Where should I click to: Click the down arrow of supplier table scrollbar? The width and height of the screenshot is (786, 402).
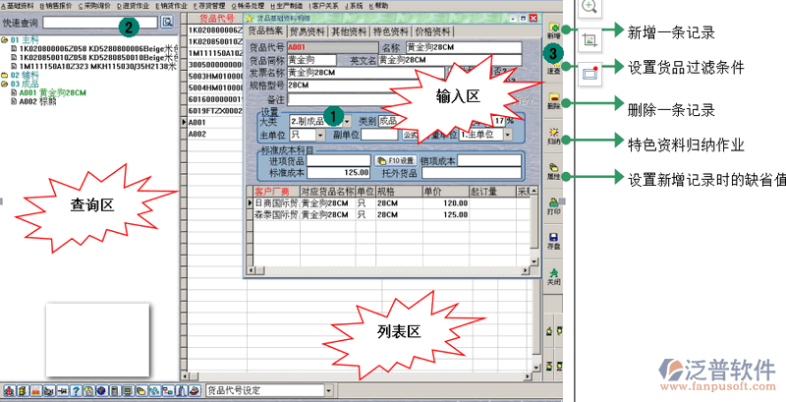534,262
